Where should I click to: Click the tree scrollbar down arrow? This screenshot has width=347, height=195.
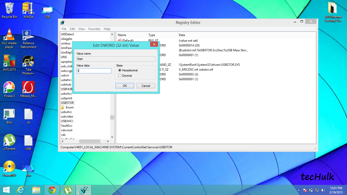(x=112, y=137)
